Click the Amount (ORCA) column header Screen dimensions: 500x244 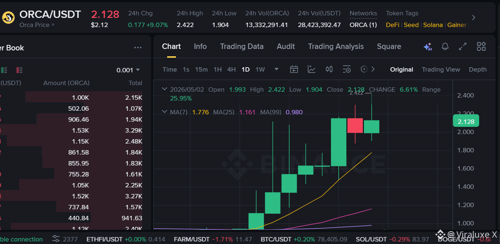click(x=66, y=83)
